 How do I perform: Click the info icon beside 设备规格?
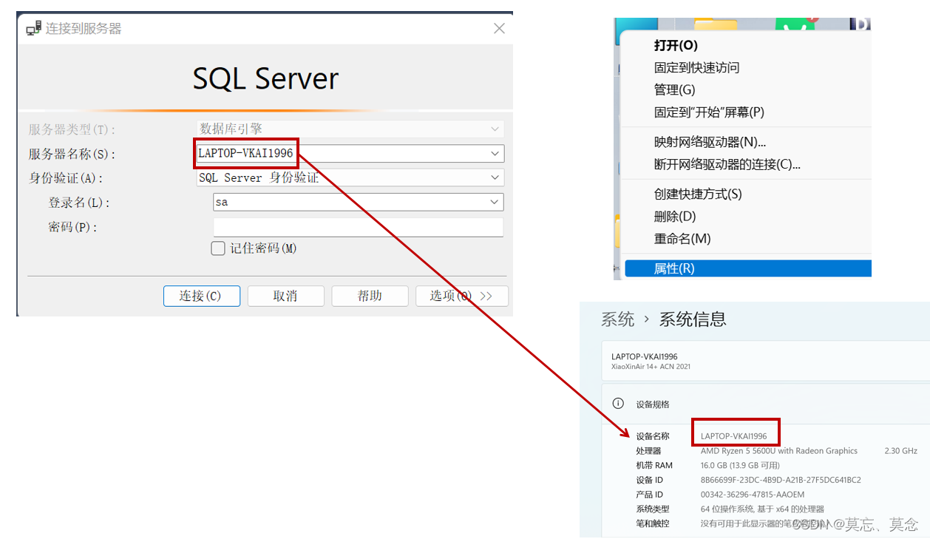coord(618,404)
